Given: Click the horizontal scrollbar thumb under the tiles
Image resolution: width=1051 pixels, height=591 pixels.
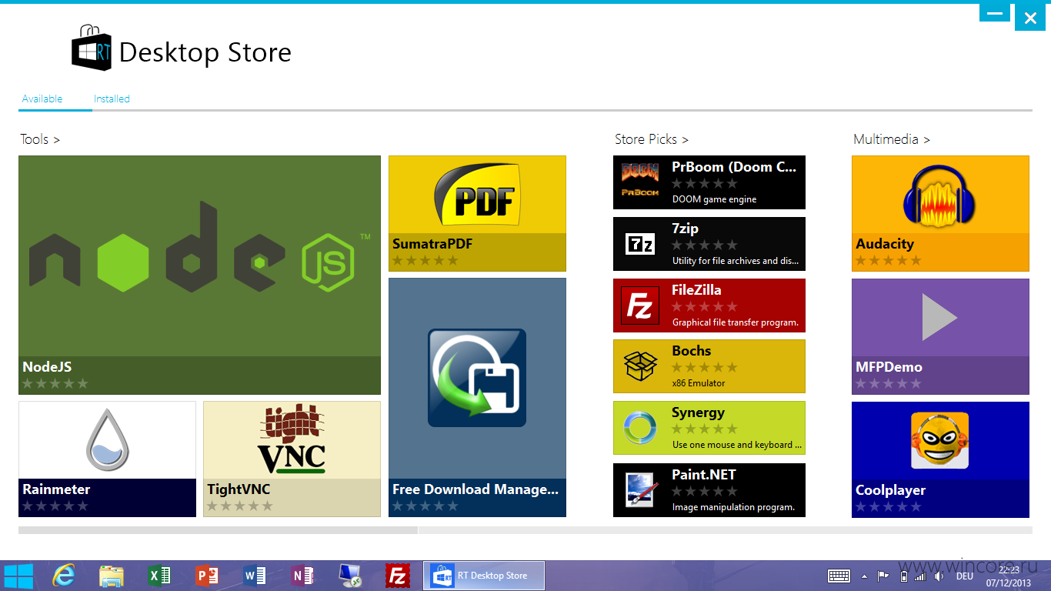Looking at the screenshot, I should (218, 530).
